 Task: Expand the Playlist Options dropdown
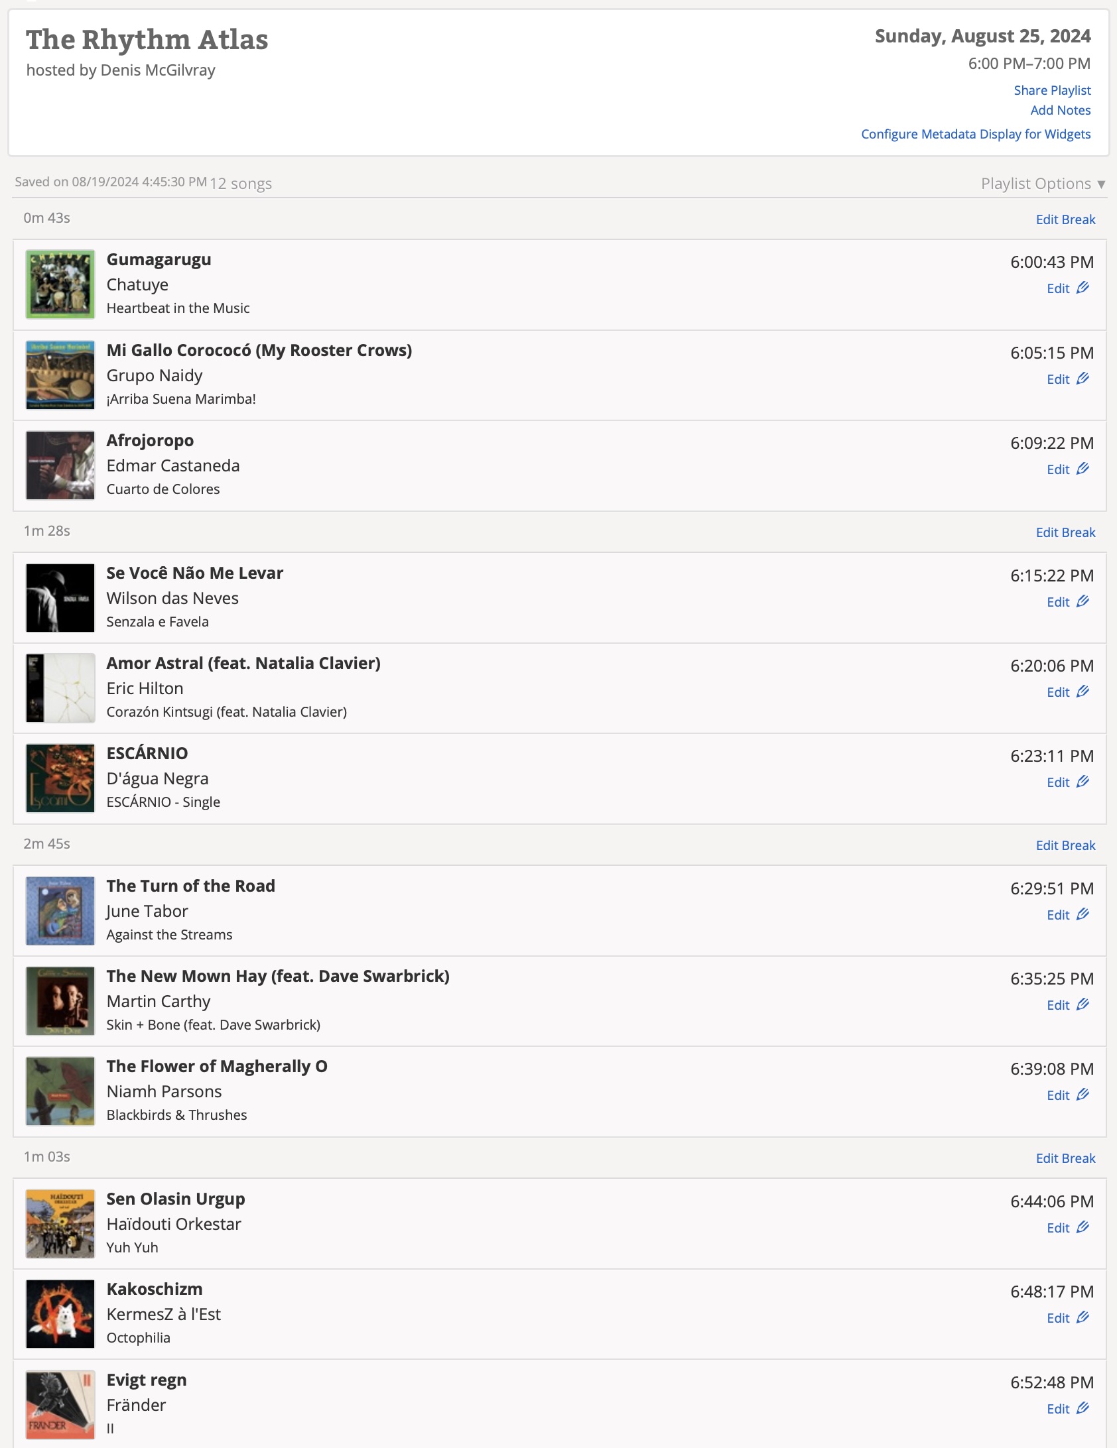[x=1042, y=184]
